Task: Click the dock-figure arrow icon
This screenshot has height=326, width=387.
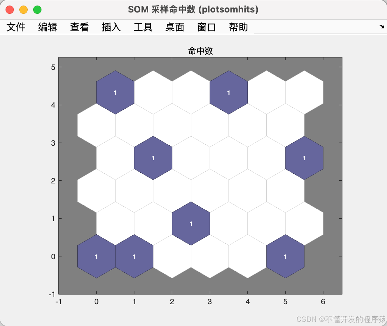Action: coord(382,27)
